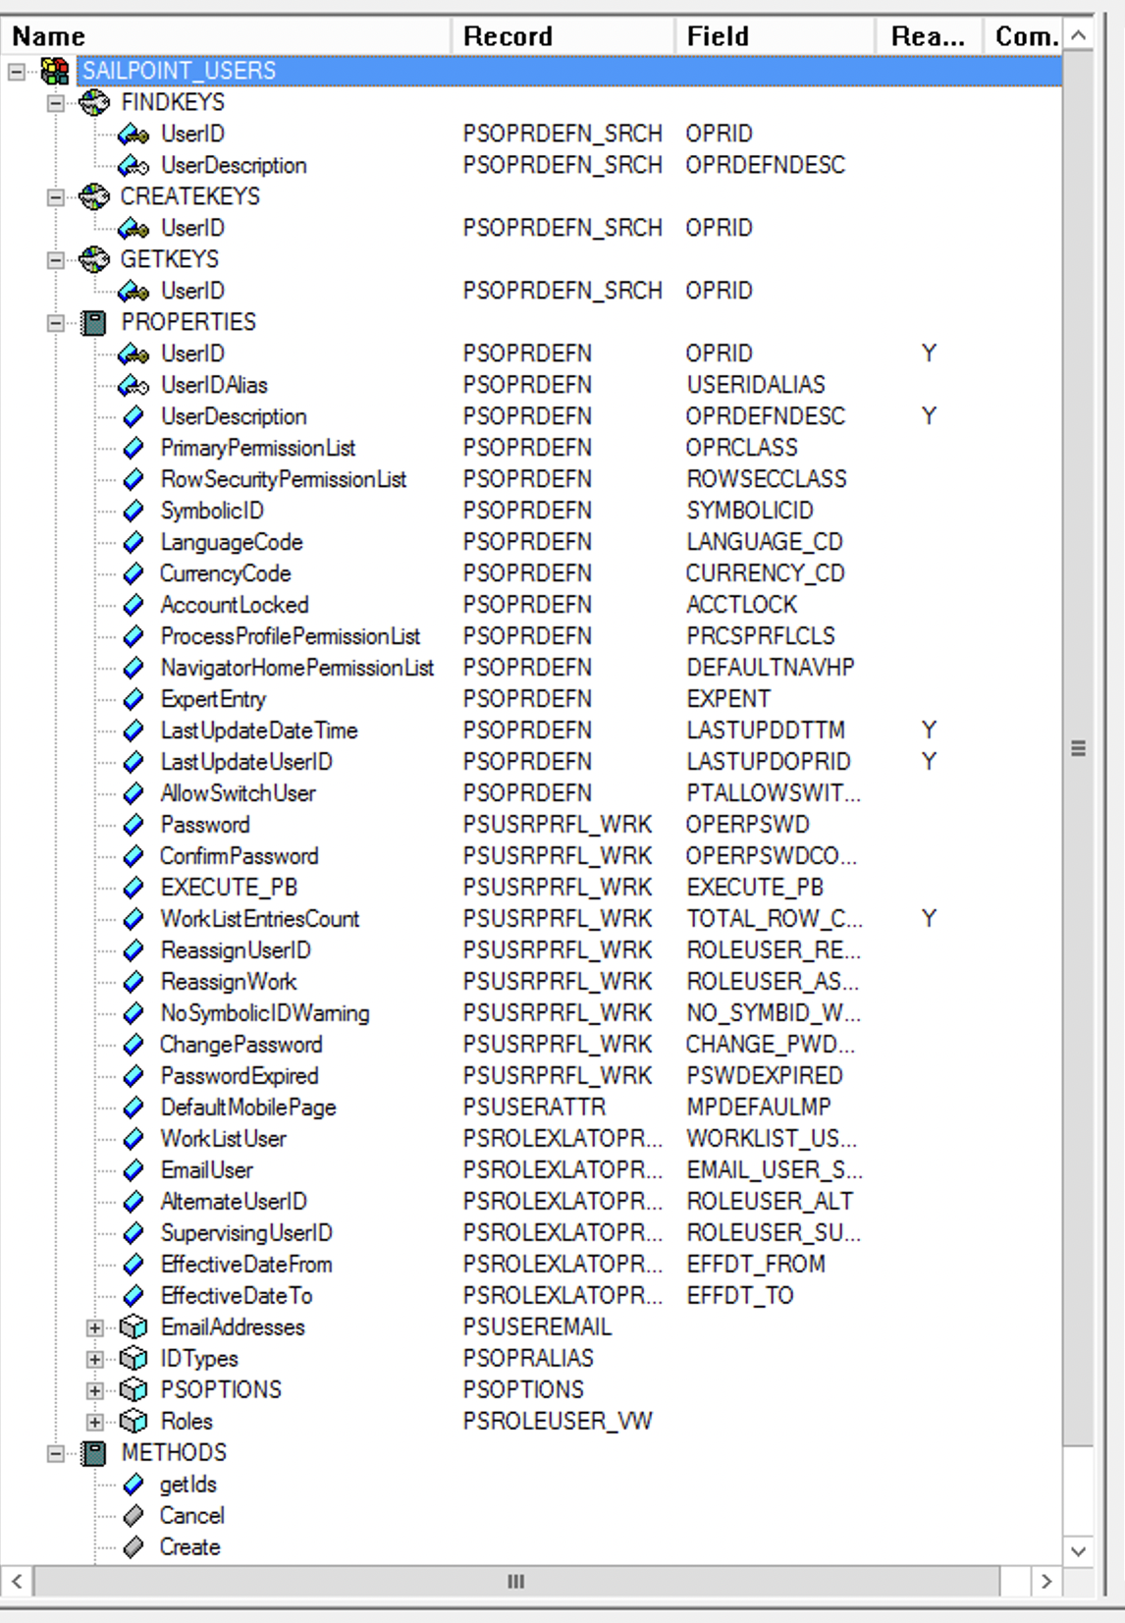Click the vertical scrollbar down arrow
The width and height of the screenshot is (1125, 1623).
[1078, 1551]
